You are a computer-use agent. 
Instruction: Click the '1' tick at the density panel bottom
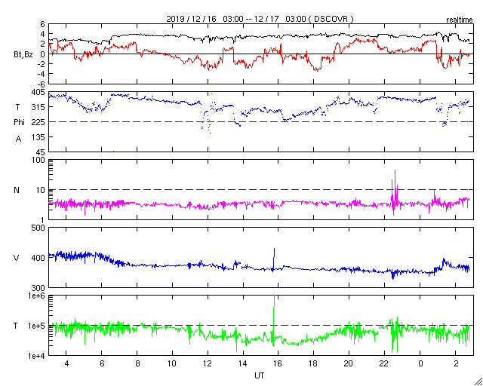coord(42,220)
